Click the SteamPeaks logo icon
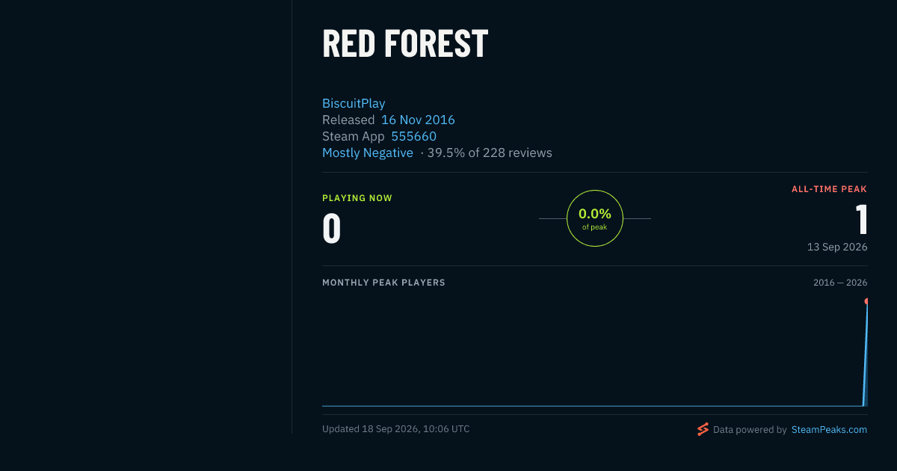 [703, 429]
